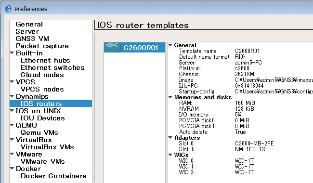313x183 pixels.
Task: Select Ethernet switches entry
Action: [x=52, y=67]
